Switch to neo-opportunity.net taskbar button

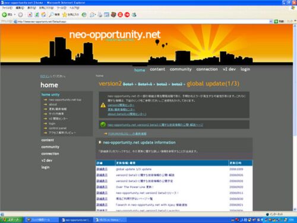76,220
